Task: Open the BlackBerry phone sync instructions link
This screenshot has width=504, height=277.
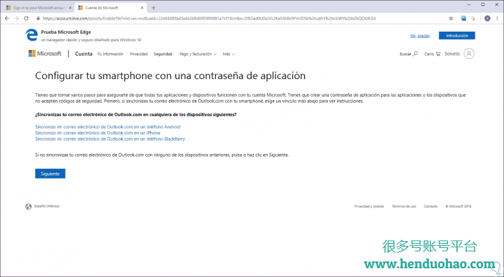Action: point(110,139)
